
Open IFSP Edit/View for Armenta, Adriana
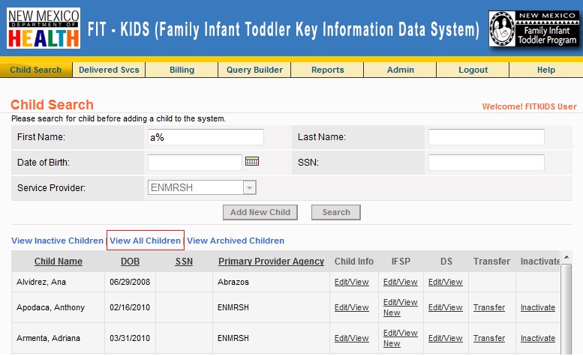401,333
